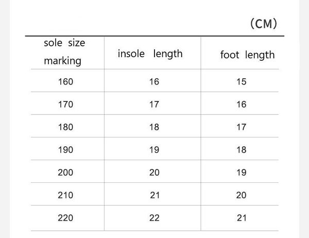
Task: Select foot length 15 in the 160 row
Action: 242,81
